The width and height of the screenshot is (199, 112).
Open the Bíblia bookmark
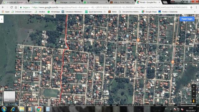pos(113,12)
